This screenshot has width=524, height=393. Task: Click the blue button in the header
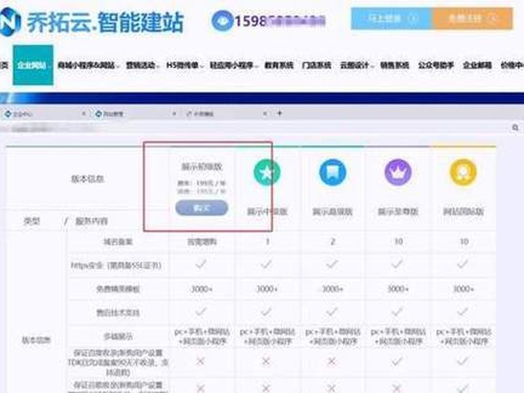(391, 18)
